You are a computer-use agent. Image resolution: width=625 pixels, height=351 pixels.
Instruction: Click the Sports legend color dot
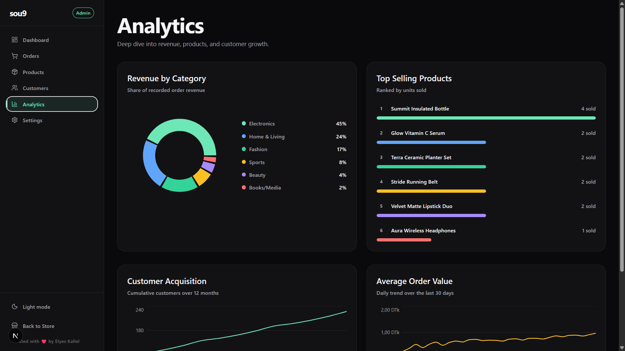tap(244, 162)
